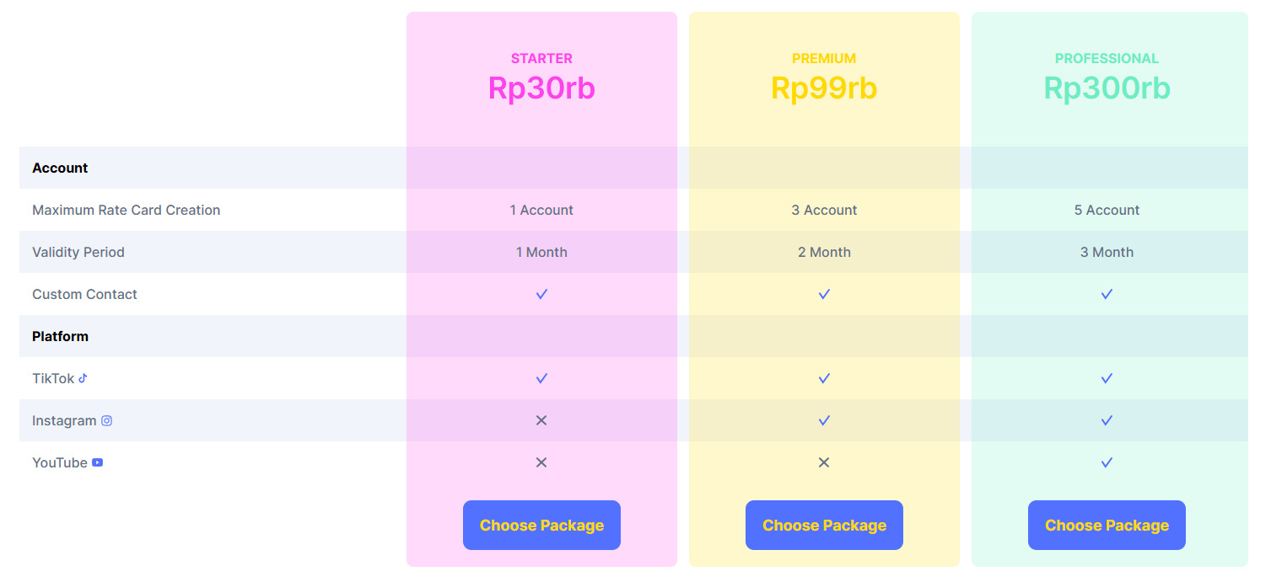Image resolution: width=1271 pixels, height=582 pixels.
Task: Click Premium plan's TikTok checkmark
Action: tap(824, 378)
